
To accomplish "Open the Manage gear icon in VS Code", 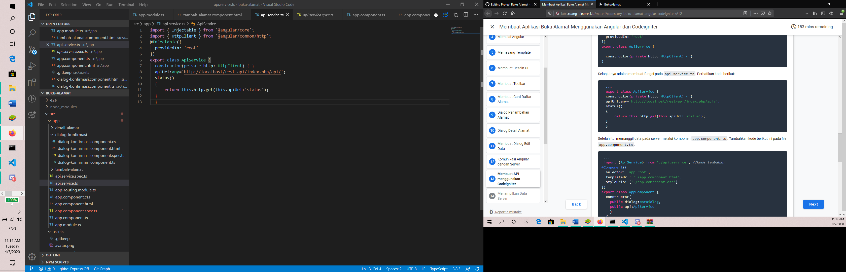I will pyautogui.click(x=32, y=257).
